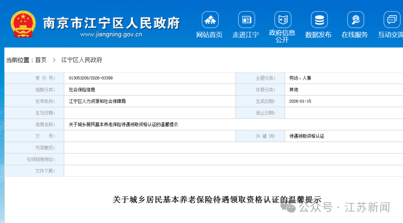Select the 待遇领取资格认证 keyword value
Screen dimensions: 403x223
[306, 136]
